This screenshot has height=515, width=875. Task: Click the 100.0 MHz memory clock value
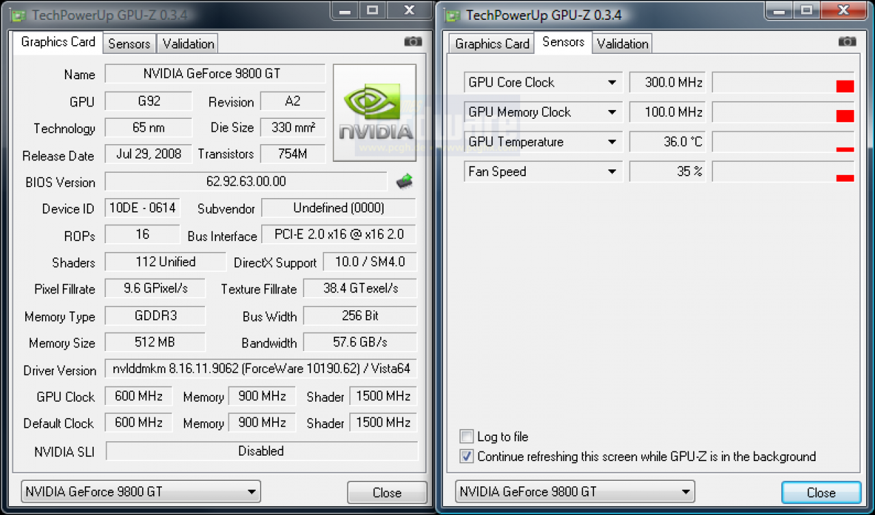click(x=667, y=113)
